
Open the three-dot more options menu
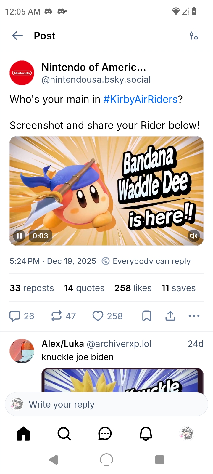[194, 316]
